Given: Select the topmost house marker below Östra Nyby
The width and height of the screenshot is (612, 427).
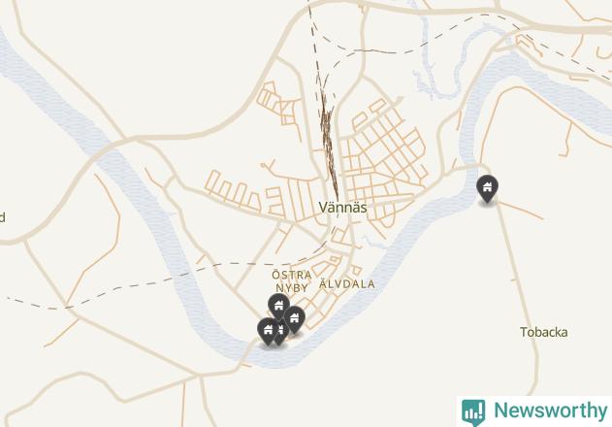Looking at the screenshot, I should [x=278, y=307].
